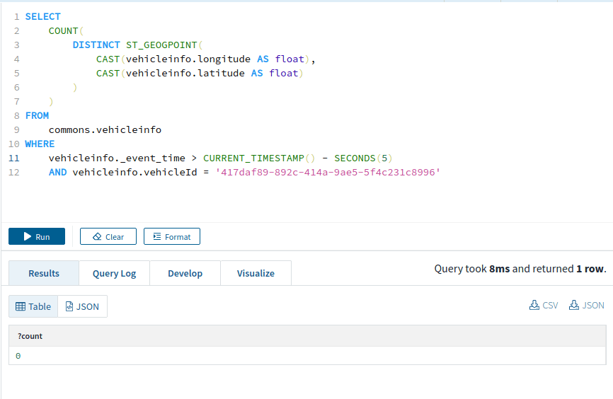
Task: Select JSON results view
Action: tap(83, 306)
